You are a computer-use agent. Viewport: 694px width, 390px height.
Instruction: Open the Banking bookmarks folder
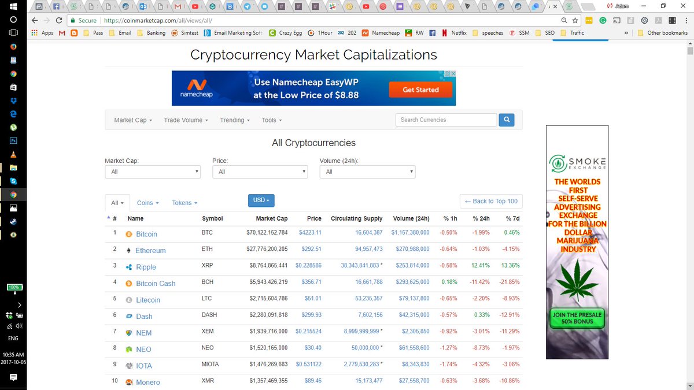click(x=152, y=33)
